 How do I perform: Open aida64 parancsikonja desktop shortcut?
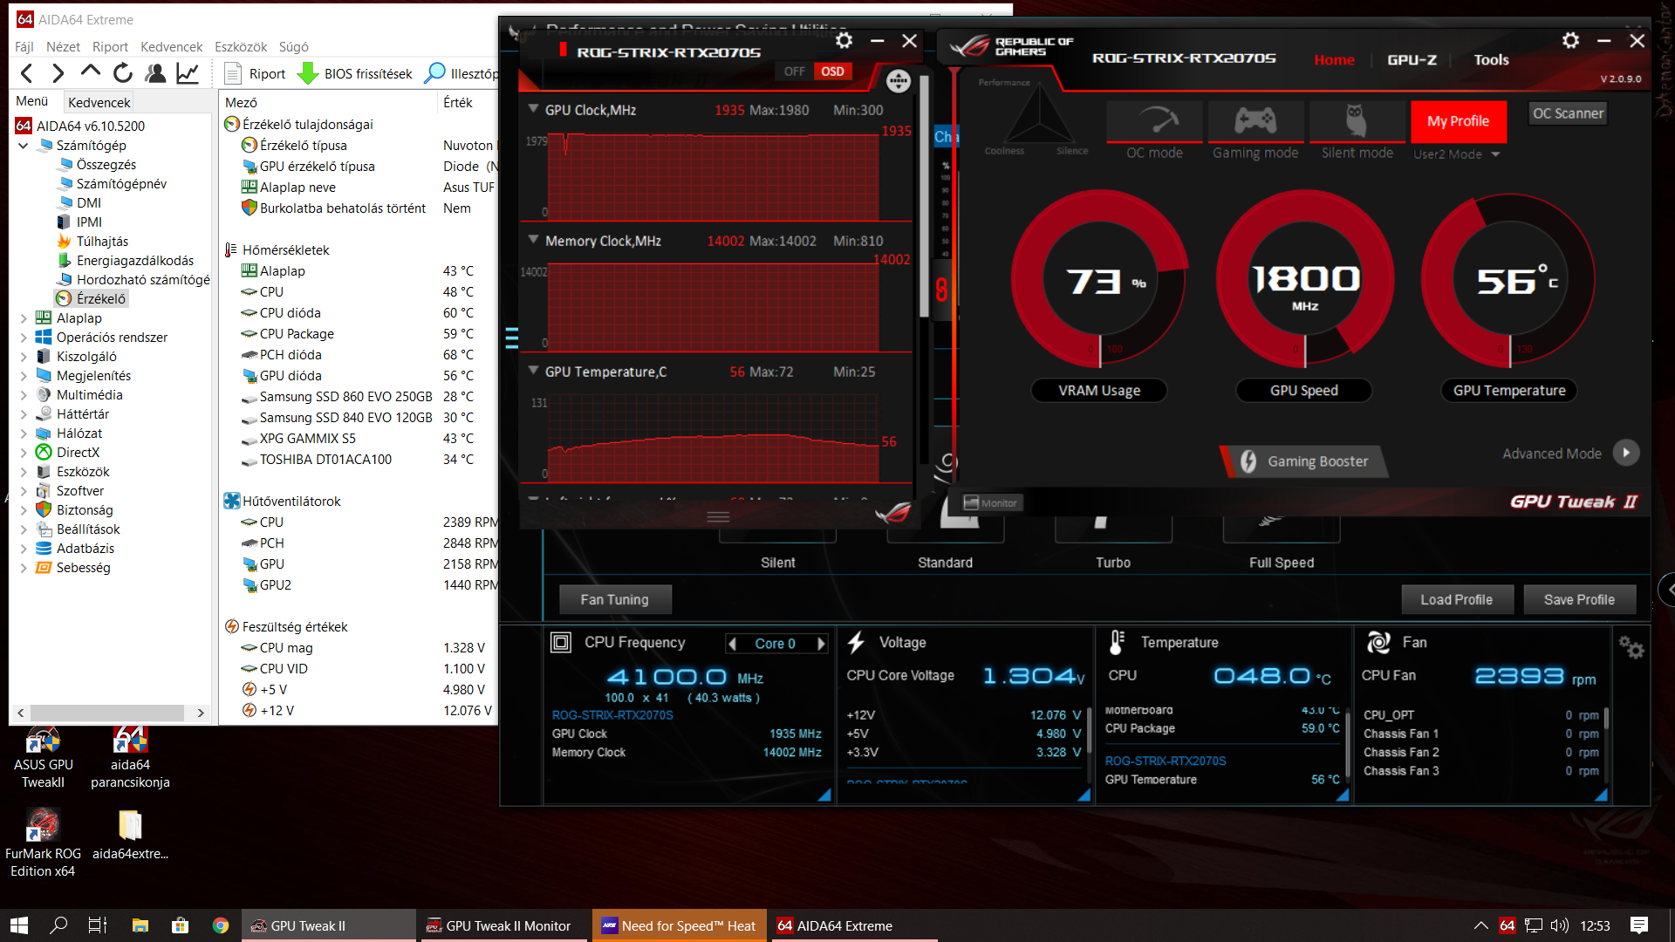point(130,757)
